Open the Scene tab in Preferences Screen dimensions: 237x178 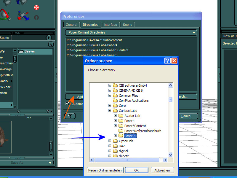[128, 25]
